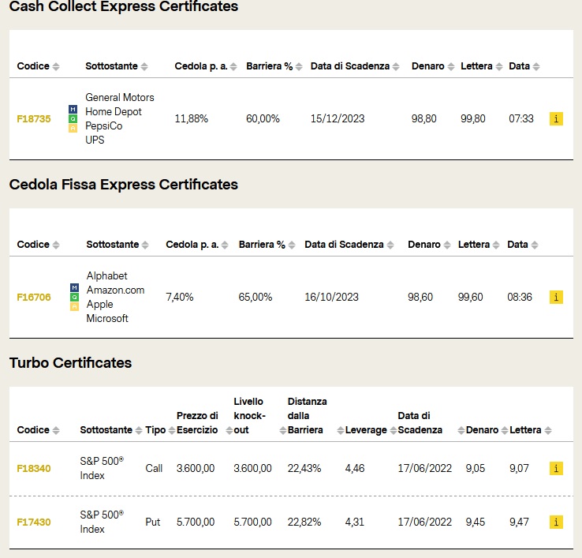Viewport: 582px width, 558px height.
Task: Sort Cash Collect table by Lettera
Action: (499, 66)
